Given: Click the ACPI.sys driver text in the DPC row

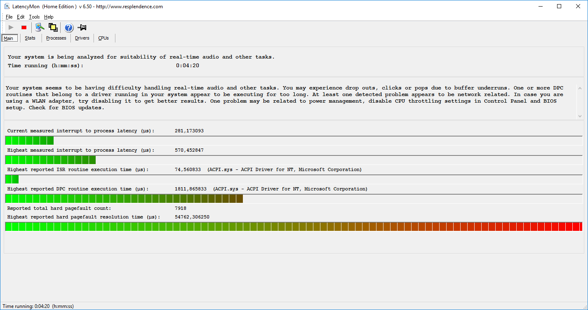Looking at the screenshot, I should pyautogui.click(x=290, y=189).
